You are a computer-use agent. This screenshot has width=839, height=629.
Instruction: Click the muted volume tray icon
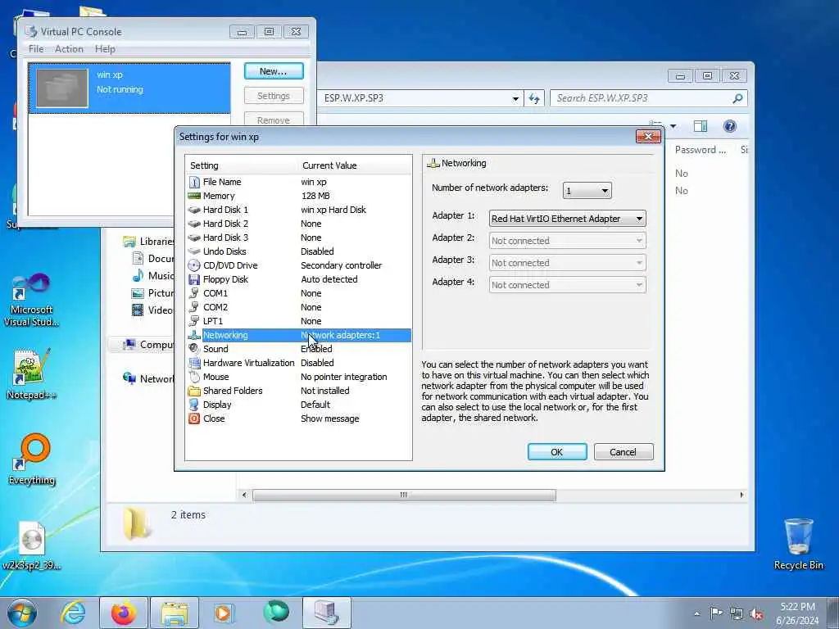[x=756, y=614]
